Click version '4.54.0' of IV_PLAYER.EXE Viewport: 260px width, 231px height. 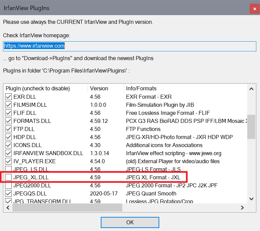pyautogui.click(x=97, y=161)
